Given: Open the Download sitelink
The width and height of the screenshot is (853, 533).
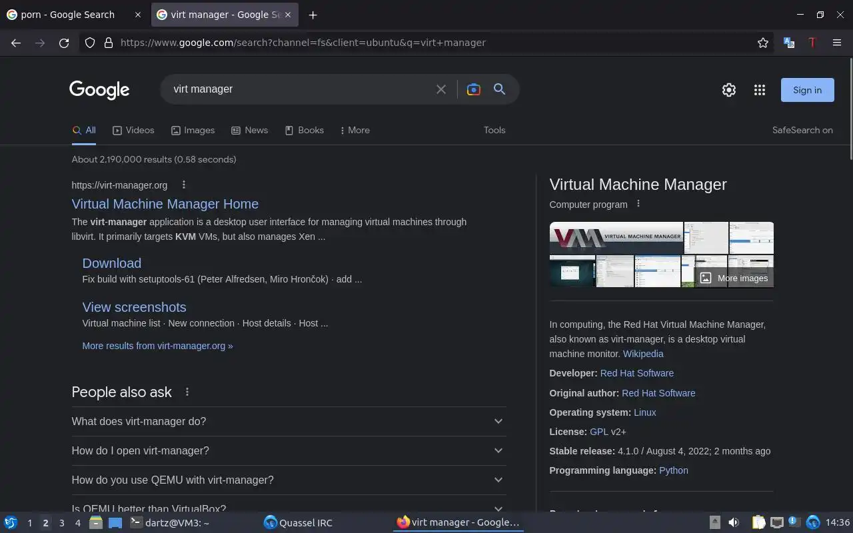Looking at the screenshot, I should [x=112, y=263].
